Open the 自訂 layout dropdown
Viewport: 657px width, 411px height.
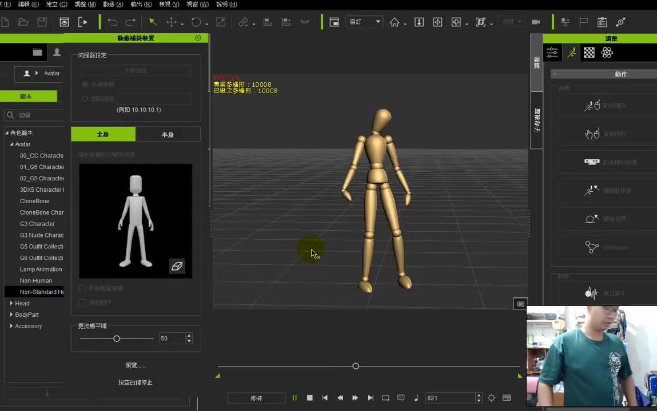click(364, 22)
